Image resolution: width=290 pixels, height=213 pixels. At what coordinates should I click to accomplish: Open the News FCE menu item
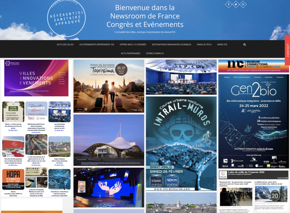point(222,44)
